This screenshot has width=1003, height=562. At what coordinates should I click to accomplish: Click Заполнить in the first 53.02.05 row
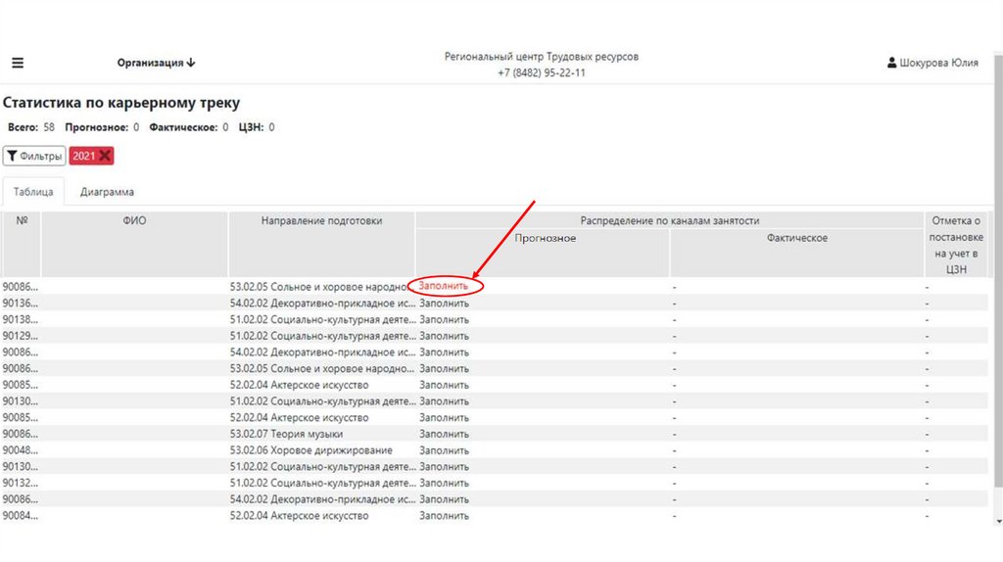444,287
